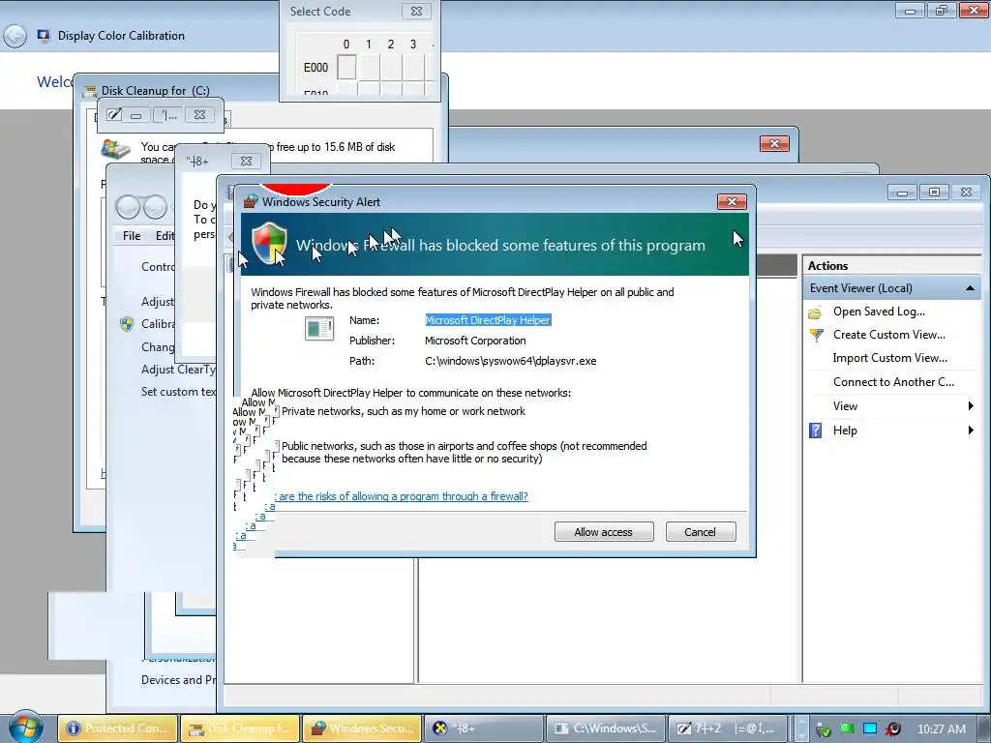Expand the View submenu arrow in Actions
991x743 pixels.
(x=971, y=406)
